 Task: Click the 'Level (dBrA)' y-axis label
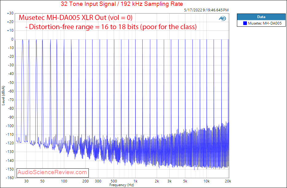click(3, 95)
